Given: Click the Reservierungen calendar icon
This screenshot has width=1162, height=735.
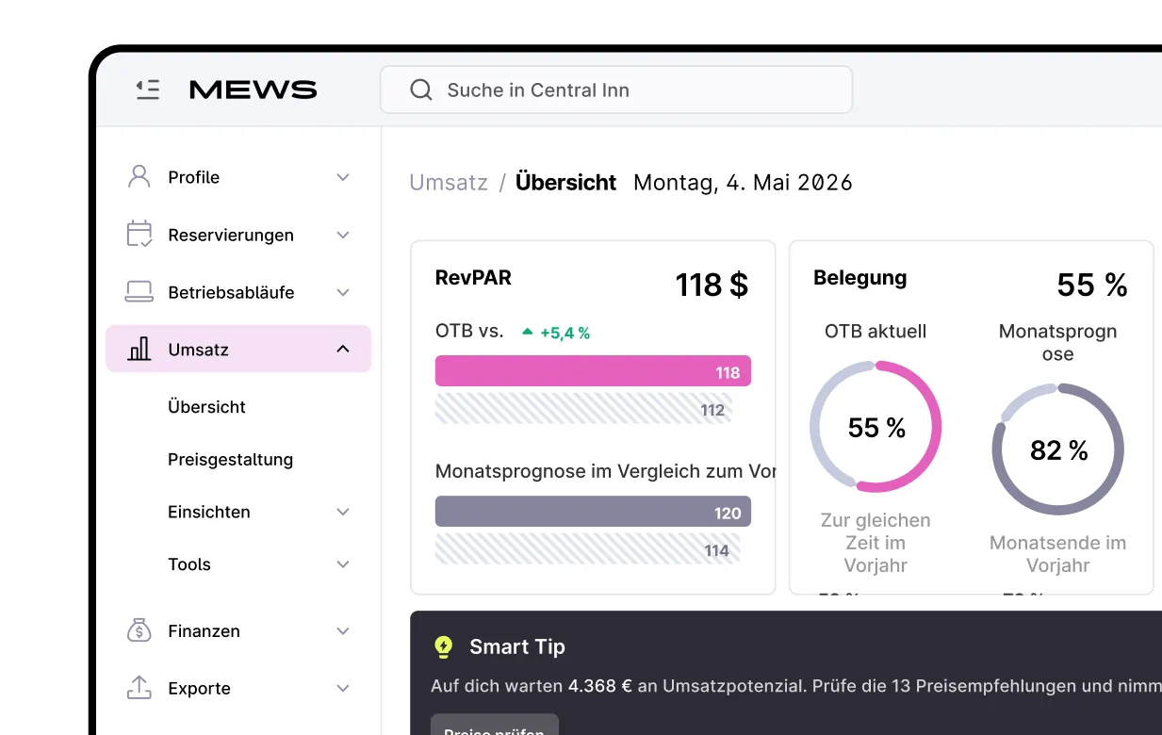Looking at the screenshot, I should pyautogui.click(x=139, y=234).
